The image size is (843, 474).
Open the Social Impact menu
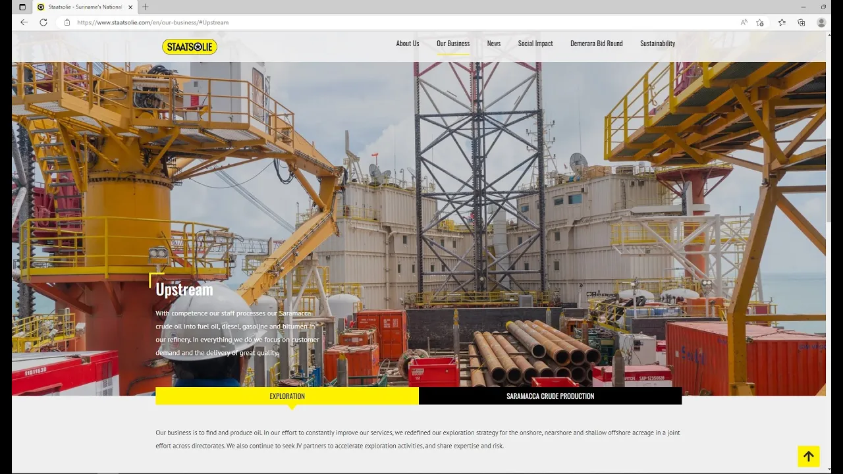(535, 43)
